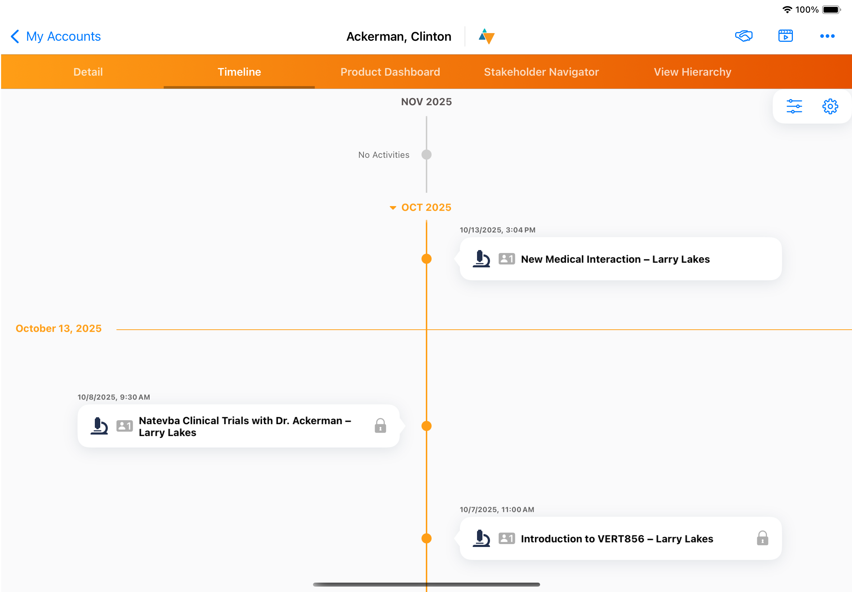Tap the attendee badge on Introduction to VERT856
Viewport: 852px width, 592px height.
507,539
